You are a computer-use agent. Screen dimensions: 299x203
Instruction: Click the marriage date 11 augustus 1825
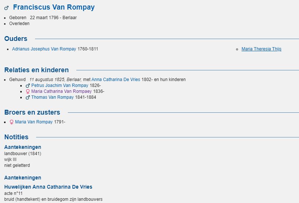tap(47, 80)
